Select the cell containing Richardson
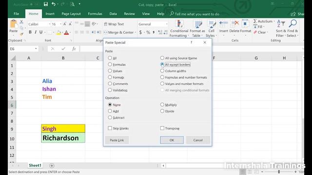 (63, 138)
